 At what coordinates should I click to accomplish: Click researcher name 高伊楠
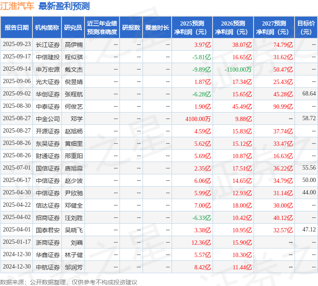(73, 45)
